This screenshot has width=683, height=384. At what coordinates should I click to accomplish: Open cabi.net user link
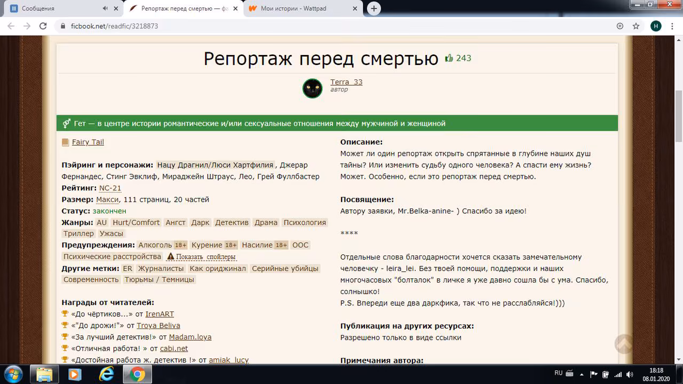[174, 348]
